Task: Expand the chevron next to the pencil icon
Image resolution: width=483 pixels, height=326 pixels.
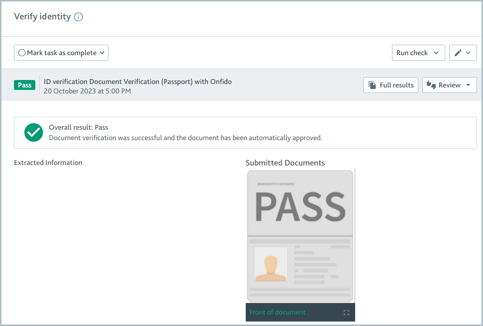Action: point(468,52)
